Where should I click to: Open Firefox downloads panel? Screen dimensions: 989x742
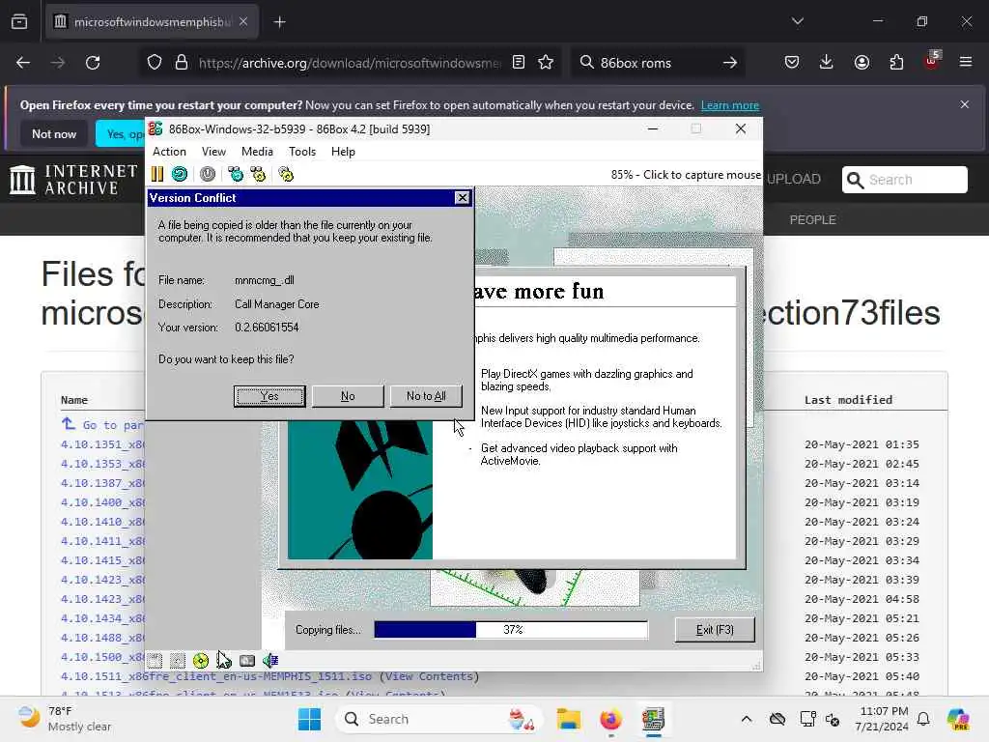click(x=827, y=63)
